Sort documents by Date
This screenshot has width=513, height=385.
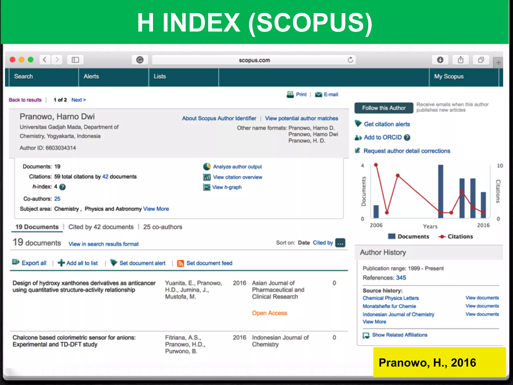pyautogui.click(x=304, y=243)
